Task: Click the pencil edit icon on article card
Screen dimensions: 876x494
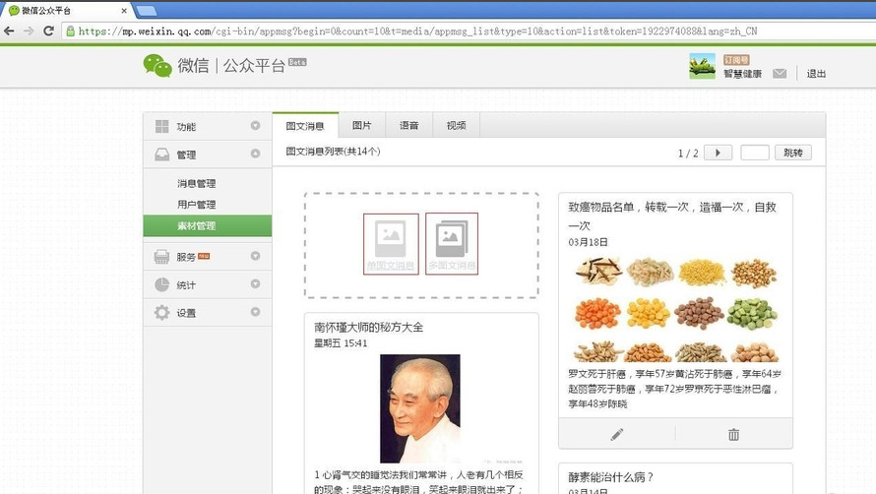Action: click(x=617, y=434)
